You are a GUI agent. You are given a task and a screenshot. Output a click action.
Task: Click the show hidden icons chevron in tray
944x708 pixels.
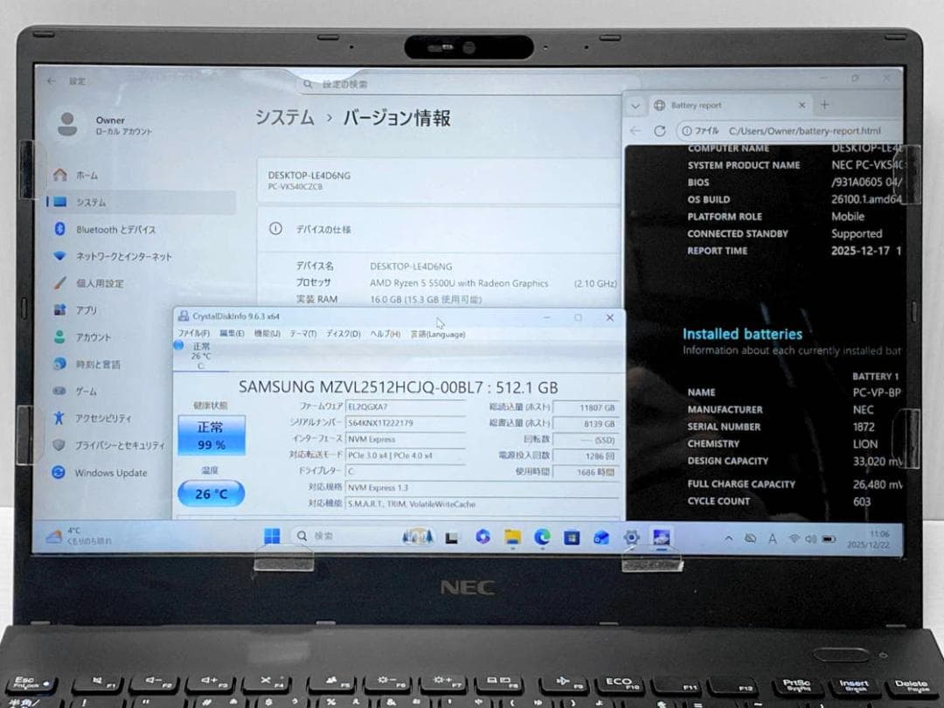pos(729,538)
